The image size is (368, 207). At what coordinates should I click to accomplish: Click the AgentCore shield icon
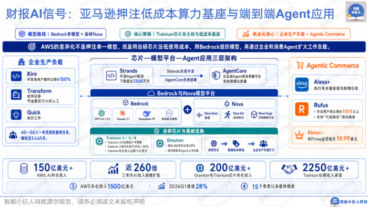[216, 76]
